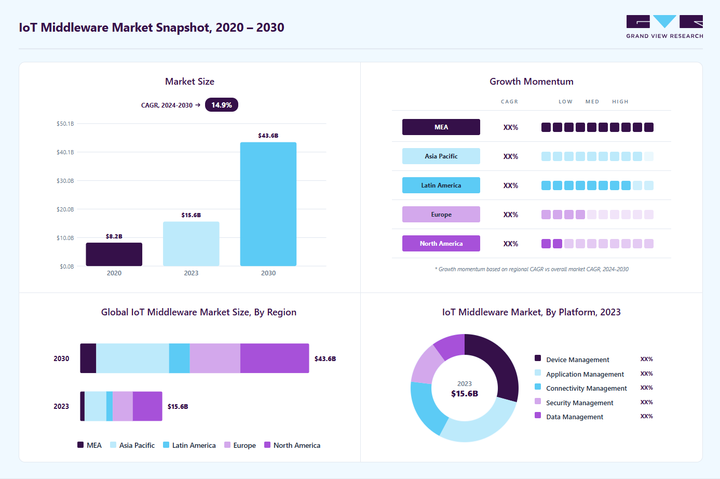
Task: Click the "MED" column header
Action: tap(592, 102)
